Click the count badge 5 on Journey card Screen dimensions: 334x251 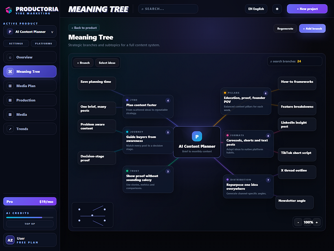coord(168,132)
